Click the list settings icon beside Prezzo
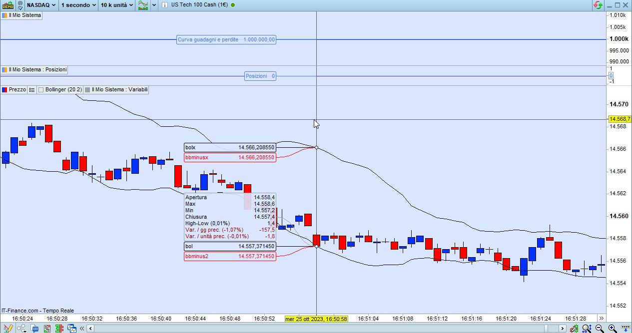Viewport: 632px width, 333px height. point(32,89)
